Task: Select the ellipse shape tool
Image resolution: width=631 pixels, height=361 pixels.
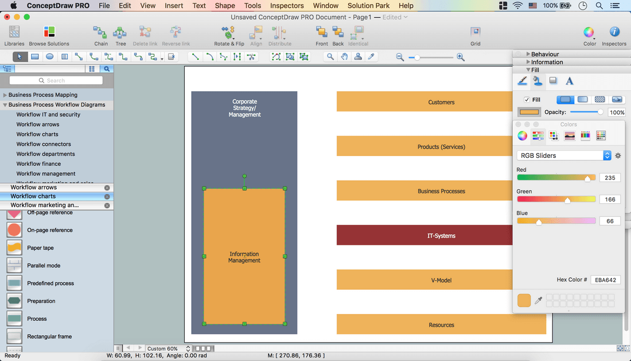Action: tap(50, 57)
